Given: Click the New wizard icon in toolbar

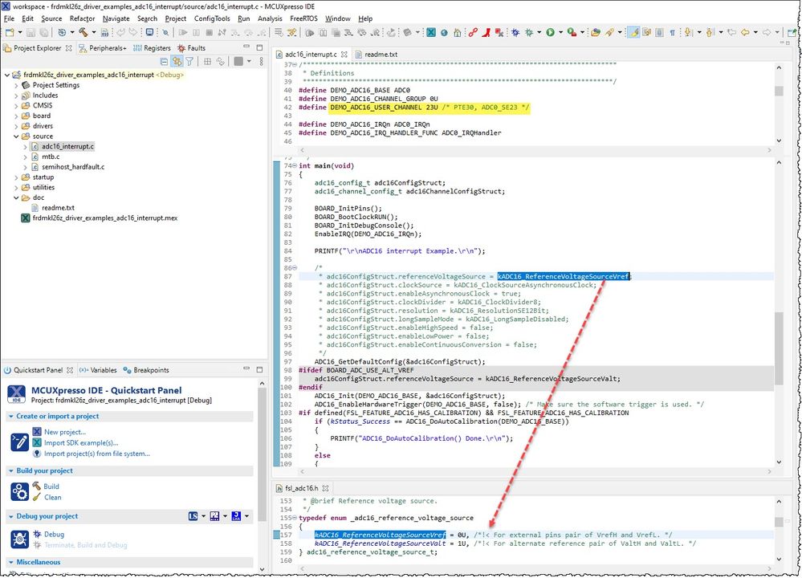Looking at the screenshot, I should pos(10,32).
